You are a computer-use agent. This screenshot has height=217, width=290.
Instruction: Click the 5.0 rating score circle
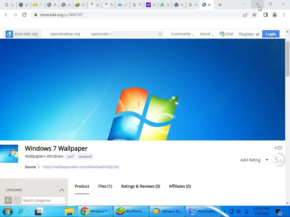click(278, 160)
